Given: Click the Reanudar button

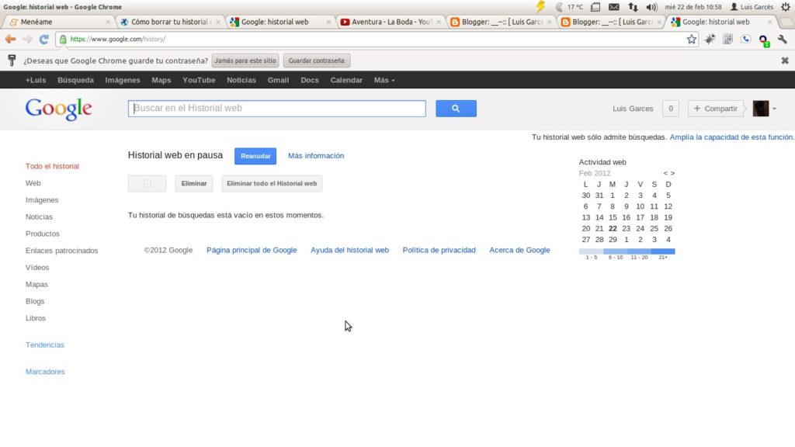Looking at the screenshot, I should pos(255,156).
